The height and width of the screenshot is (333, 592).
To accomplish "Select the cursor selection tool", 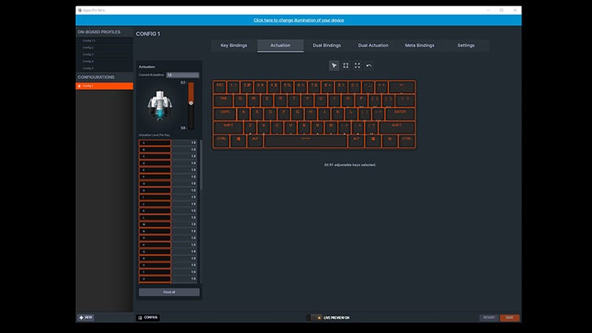I will pos(334,66).
